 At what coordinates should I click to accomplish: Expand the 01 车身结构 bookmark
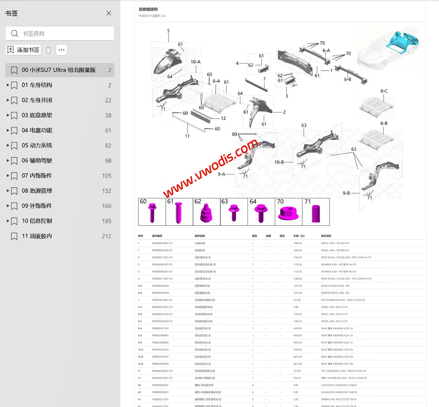(x=7, y=85)
